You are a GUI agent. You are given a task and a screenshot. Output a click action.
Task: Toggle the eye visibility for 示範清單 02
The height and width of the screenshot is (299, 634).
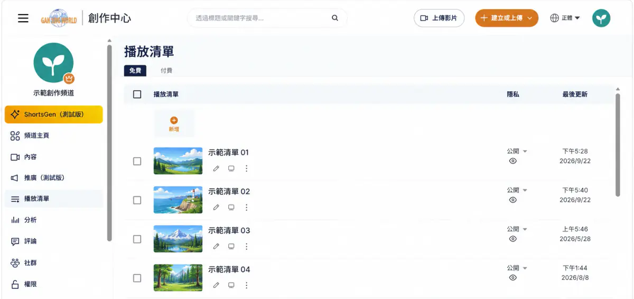point(512,200)
